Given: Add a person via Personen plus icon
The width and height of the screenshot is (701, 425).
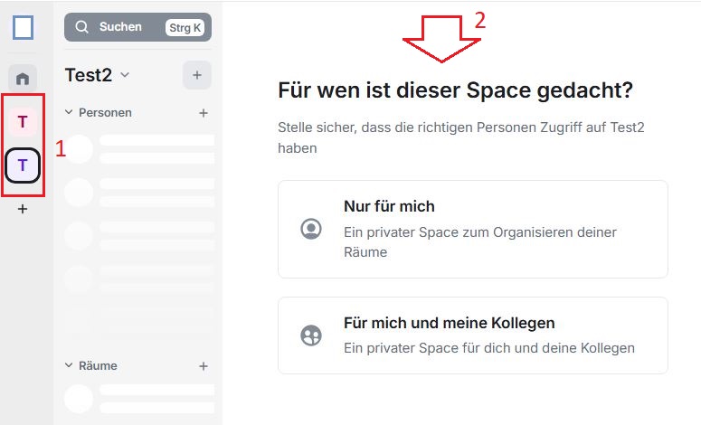Looking at the screenshot, I should coord(204,113).
